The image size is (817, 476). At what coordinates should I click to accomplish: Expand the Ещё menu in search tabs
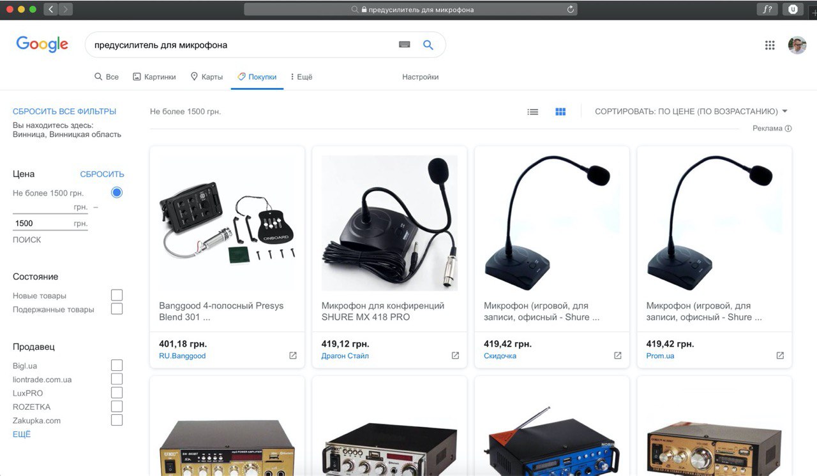click(x=301, y=77)
